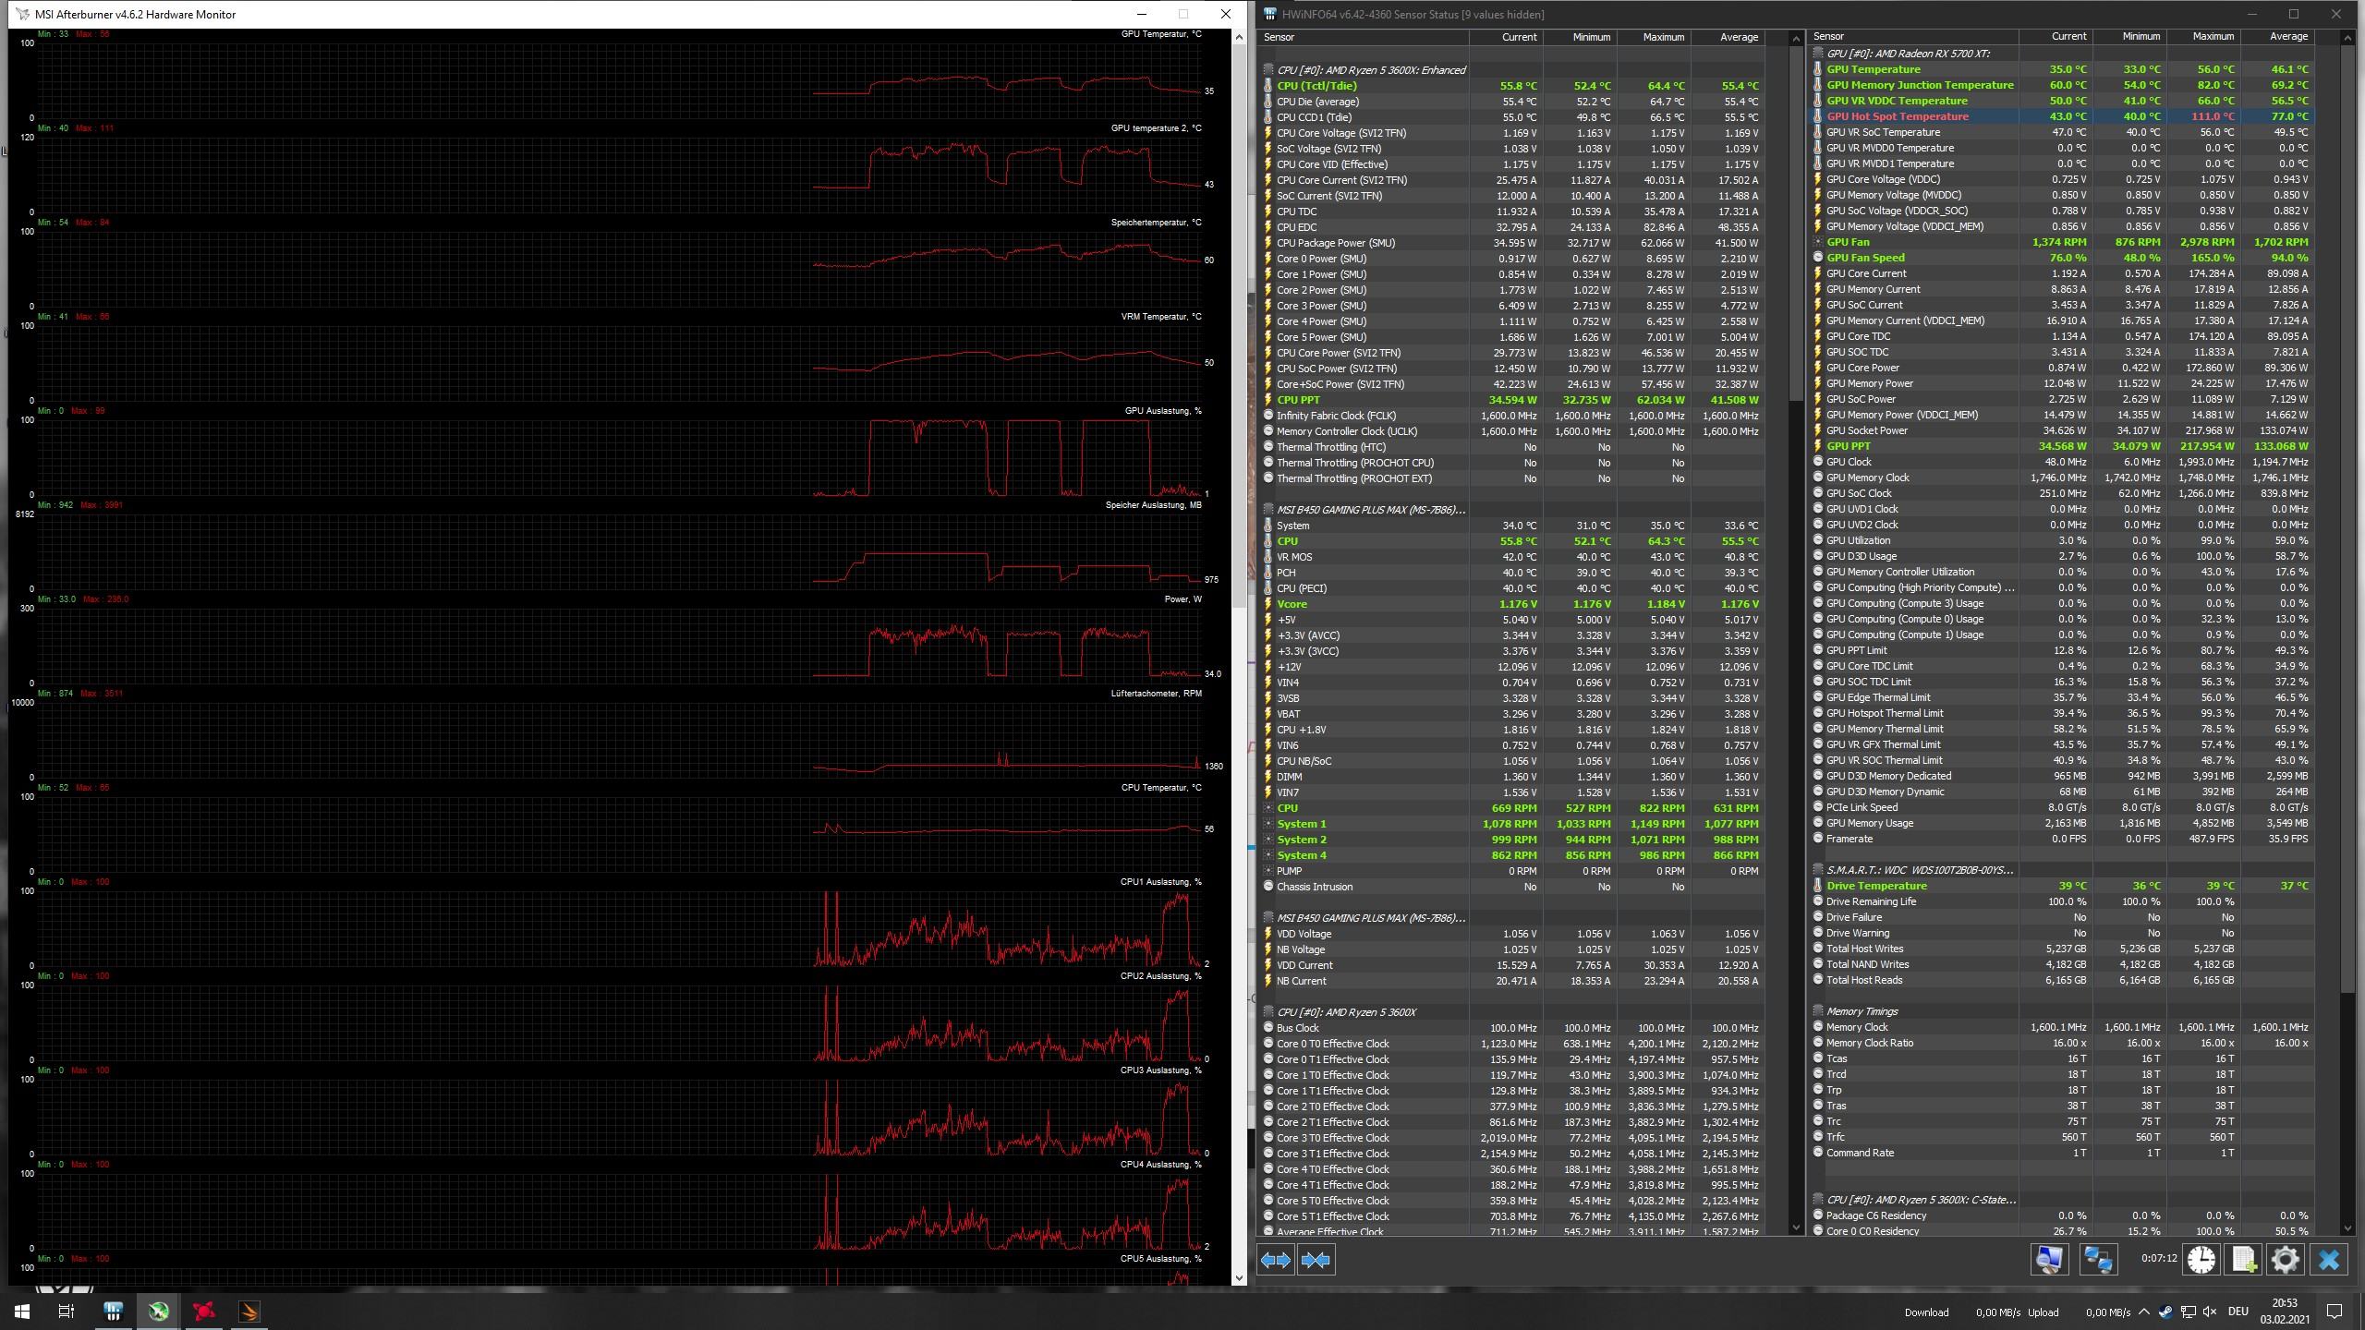Collapse CPU Ryzen 5 3600X effective clock group
This screenshot has height=1330, width=2365.
pos(1268,1012)
